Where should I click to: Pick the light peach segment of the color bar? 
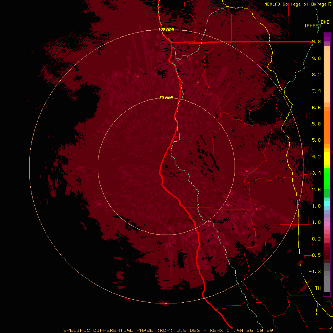click(327, 76)
